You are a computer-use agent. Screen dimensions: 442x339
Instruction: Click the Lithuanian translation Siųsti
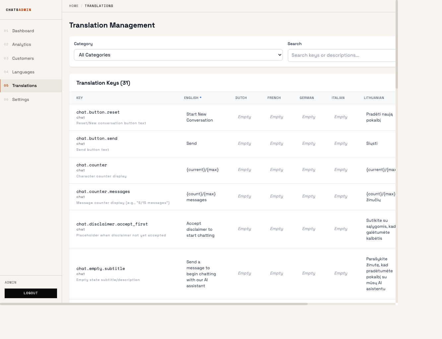tap(372, 143)
